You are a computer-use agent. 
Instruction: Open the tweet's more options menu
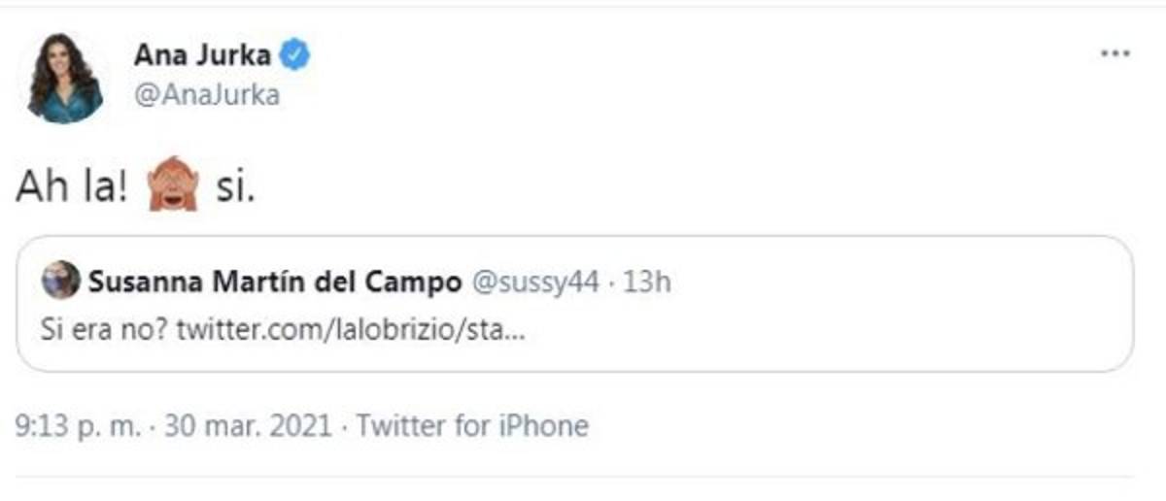1115,54
